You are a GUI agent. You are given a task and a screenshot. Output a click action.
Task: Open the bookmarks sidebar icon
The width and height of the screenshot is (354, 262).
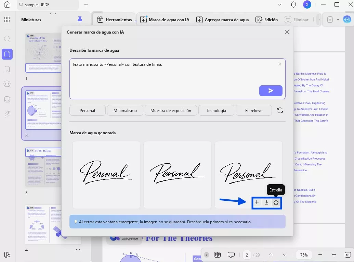click(7, 69)
